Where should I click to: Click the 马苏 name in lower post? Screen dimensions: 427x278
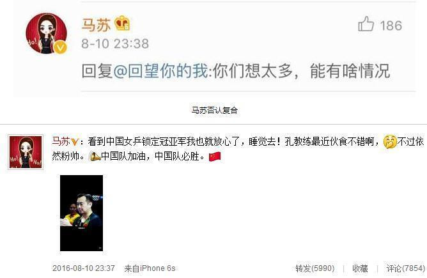click(61, 142)
